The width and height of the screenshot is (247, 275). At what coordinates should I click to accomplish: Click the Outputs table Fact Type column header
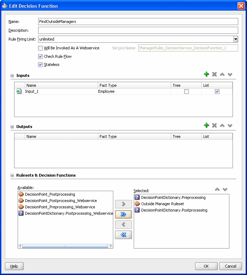click(x=134, y=136)
